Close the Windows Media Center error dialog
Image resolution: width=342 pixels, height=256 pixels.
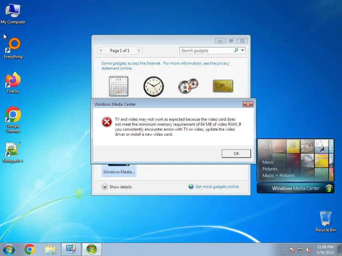pos(248,104)
